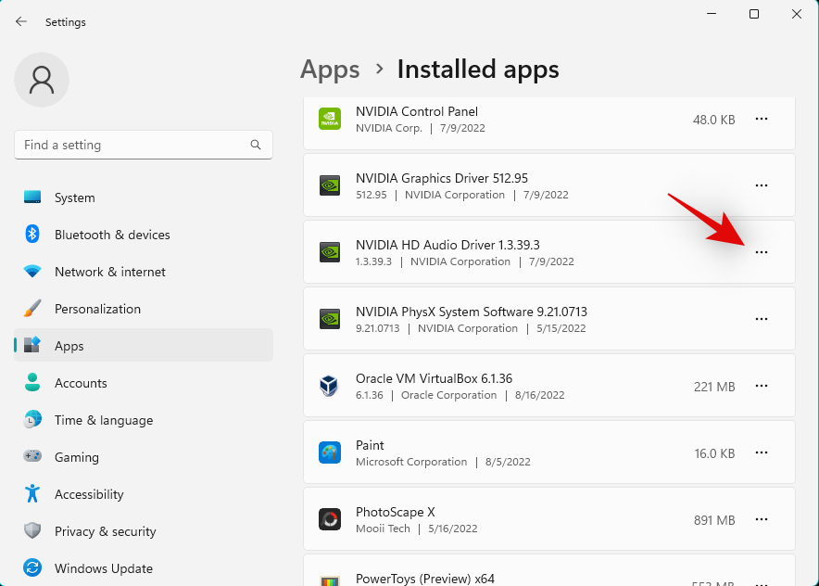Open more options for NVIDIA Graphics Driver
819x586 pixels.
(x=762, y=185)
